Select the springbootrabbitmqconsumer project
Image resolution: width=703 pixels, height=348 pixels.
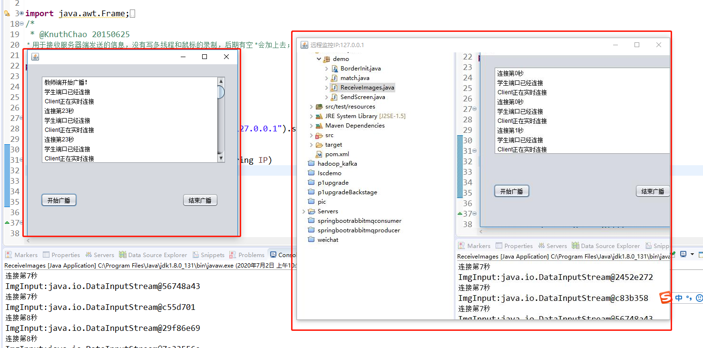tap(360, 221)
